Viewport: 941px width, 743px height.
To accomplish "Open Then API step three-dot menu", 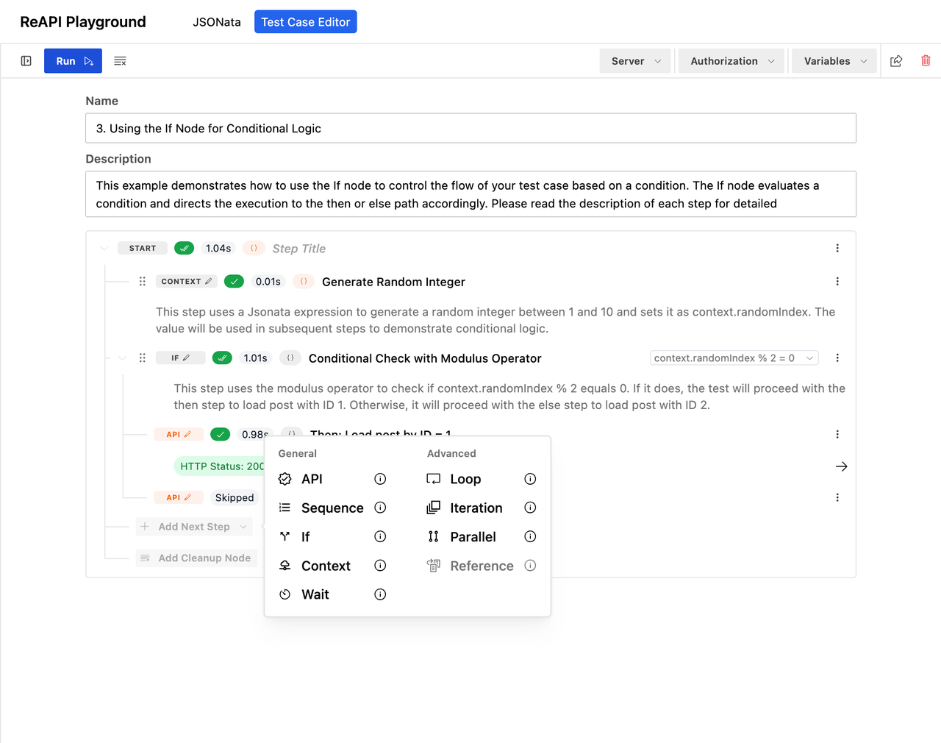I will (x=837, y=435).
